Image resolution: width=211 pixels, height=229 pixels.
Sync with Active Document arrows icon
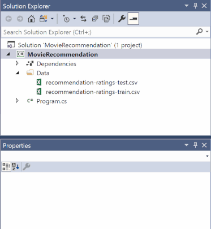83,19
